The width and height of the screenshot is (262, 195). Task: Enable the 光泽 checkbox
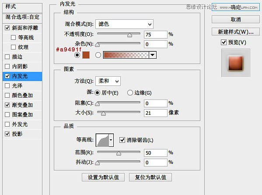tap(7, 86)
